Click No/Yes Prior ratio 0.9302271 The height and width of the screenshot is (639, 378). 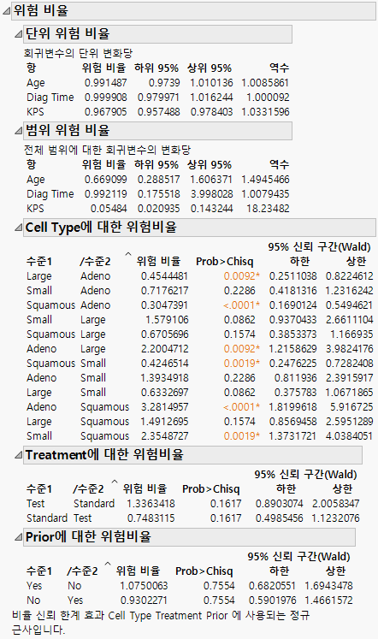coord(144,601)
